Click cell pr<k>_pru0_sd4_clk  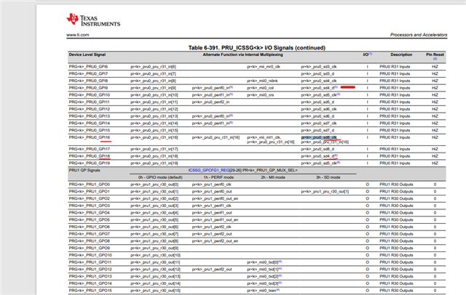[319, 81]
